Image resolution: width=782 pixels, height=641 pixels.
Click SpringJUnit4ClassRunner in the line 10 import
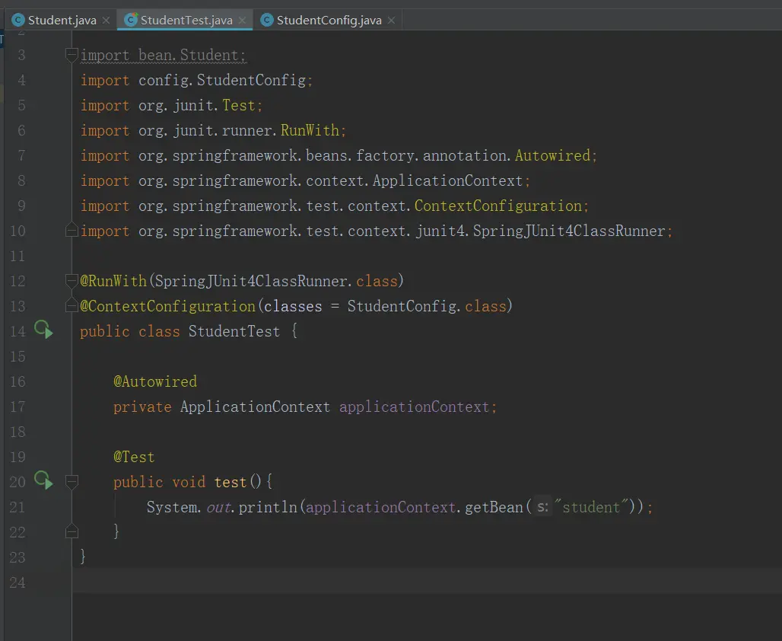568,231
